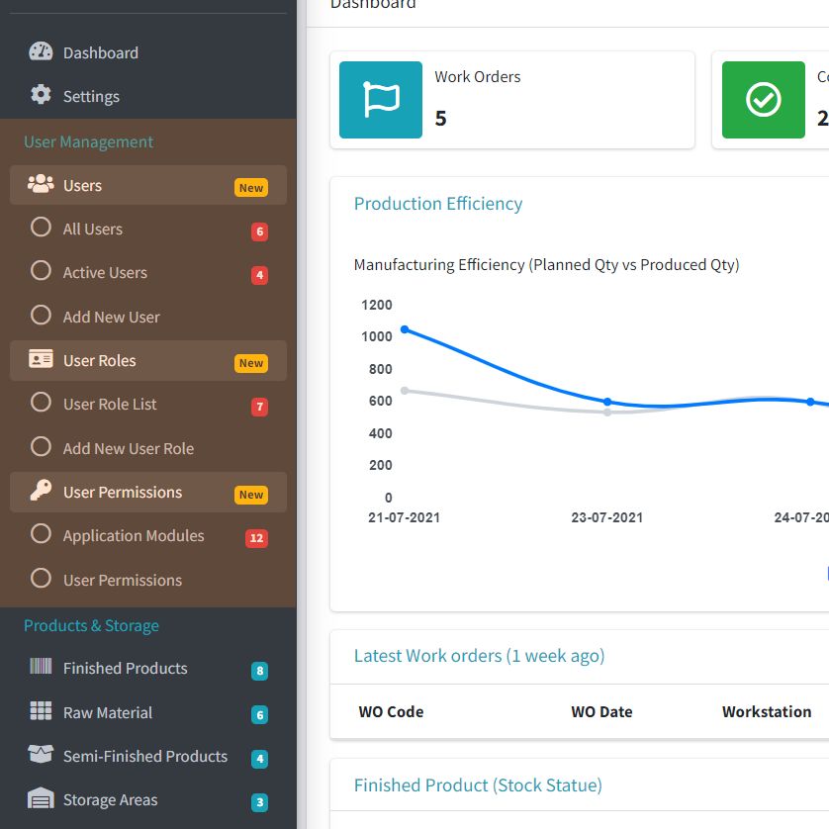This screenshot has height=829, width=829.
Task: Select the User Role List circle icon
Action: (41, 403)
